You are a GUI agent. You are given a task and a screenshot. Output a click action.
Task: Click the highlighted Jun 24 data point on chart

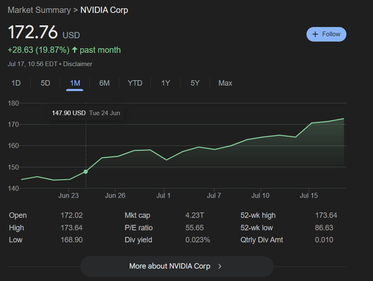[86, 171]
